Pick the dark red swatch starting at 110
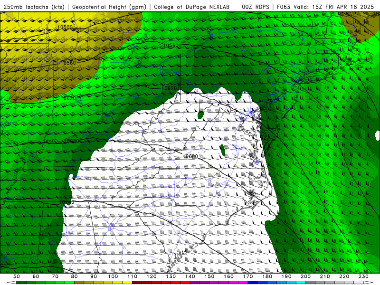Image resolution: width=380 pixels, height=285 pixels. pos(137,283)
